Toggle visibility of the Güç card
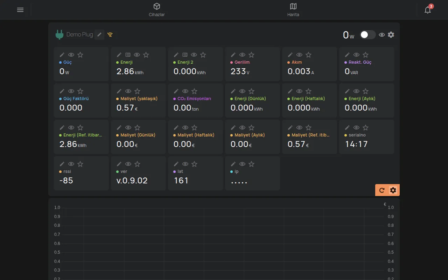 [x=71, y=55]
